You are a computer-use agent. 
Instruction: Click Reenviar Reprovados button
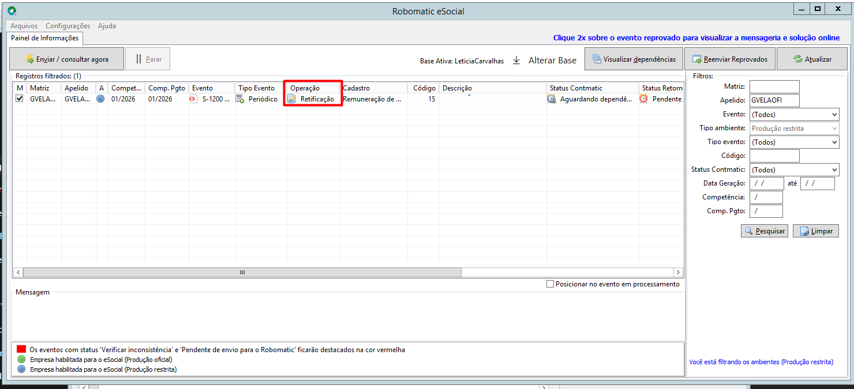(730, 59)
